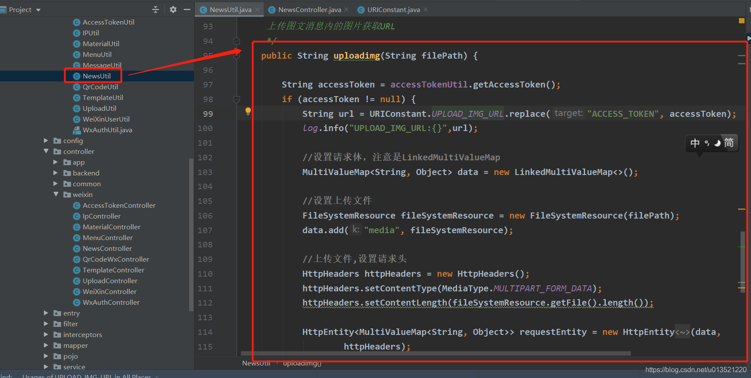Select NewsUtil class in project tree
Screen dimensions: 751x378
[x=97, y=76]
